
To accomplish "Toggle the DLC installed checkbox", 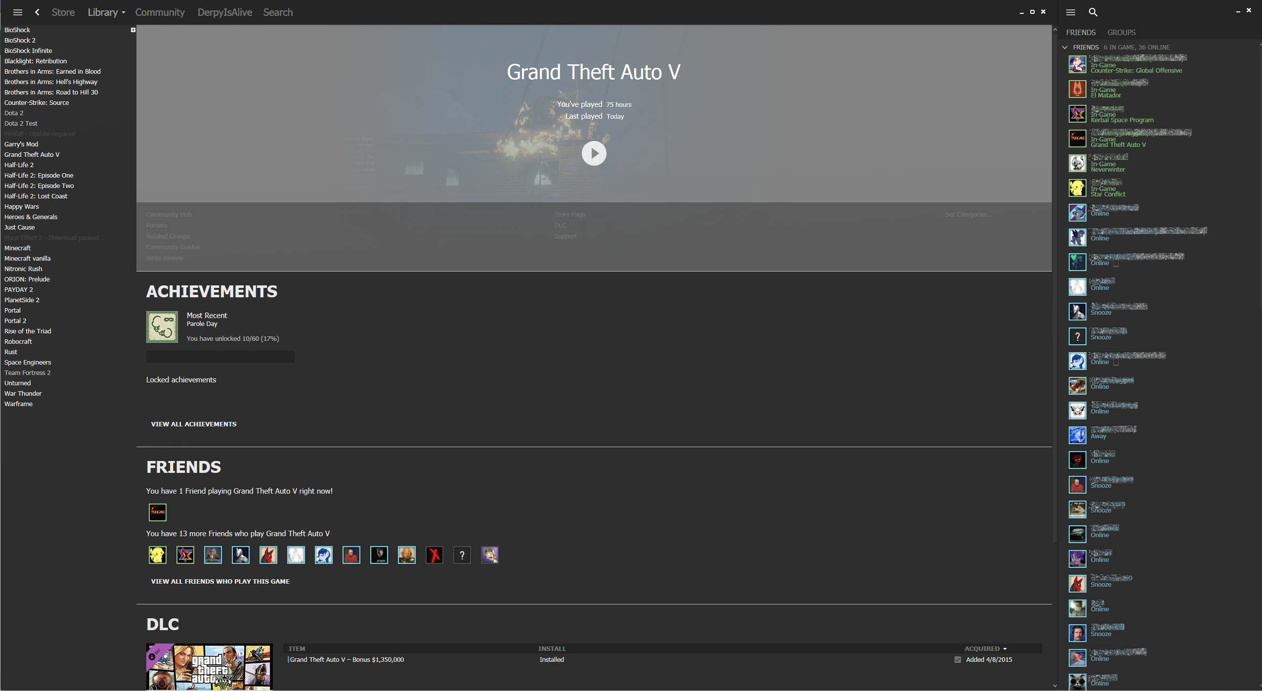I will tap(957, 660).
